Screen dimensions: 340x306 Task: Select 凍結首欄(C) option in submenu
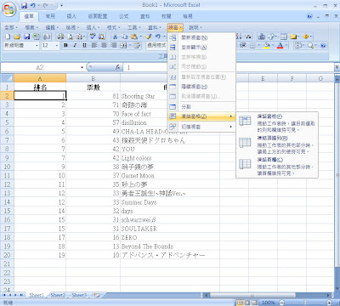pyautogui.click(x=277, y=166)
